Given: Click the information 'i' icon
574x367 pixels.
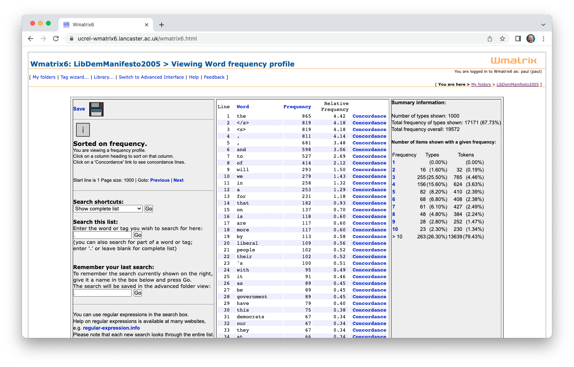Looking at the screenshot, I should (x=83, y=130).
